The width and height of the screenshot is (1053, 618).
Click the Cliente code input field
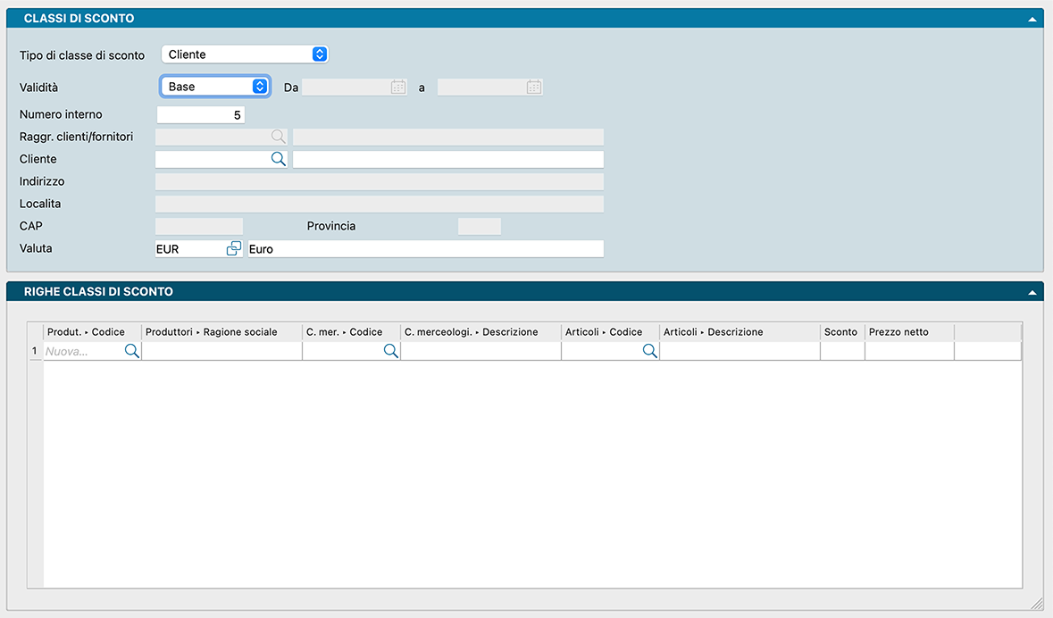click(212, 159)
